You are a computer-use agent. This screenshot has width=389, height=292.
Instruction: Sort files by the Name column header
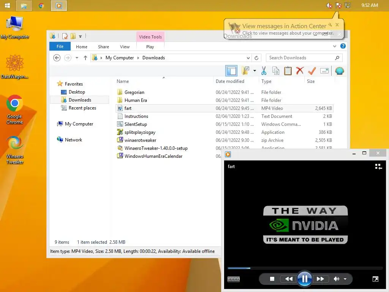click(164, 81)
